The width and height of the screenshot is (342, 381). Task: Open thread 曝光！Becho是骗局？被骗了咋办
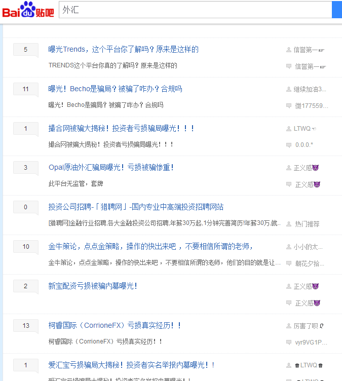[115, 89]
